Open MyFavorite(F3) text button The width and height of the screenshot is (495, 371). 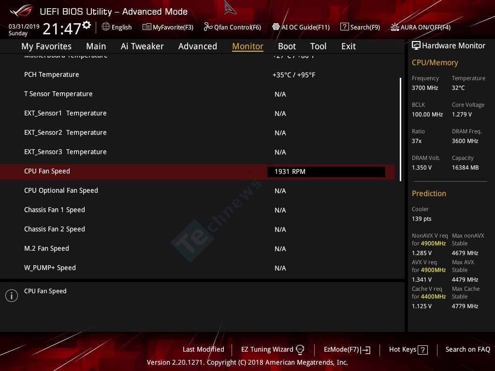[x=173, y=27]
